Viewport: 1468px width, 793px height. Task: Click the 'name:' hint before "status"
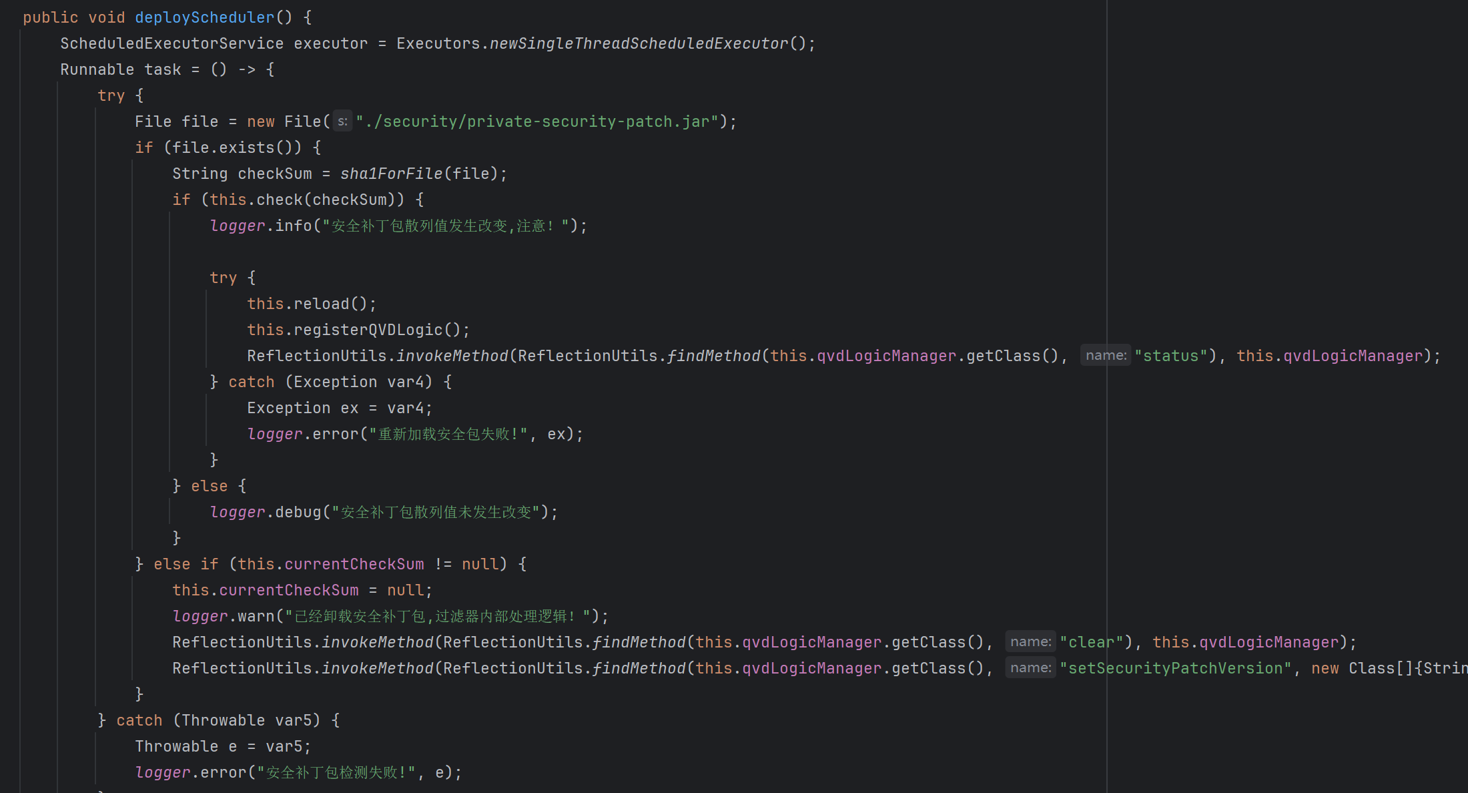point(1105,356)
